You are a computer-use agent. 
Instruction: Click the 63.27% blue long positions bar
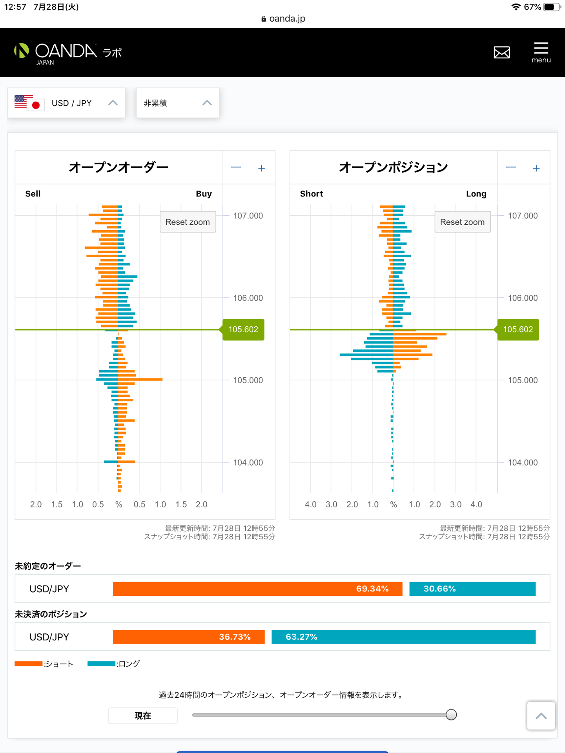point(403,637)
